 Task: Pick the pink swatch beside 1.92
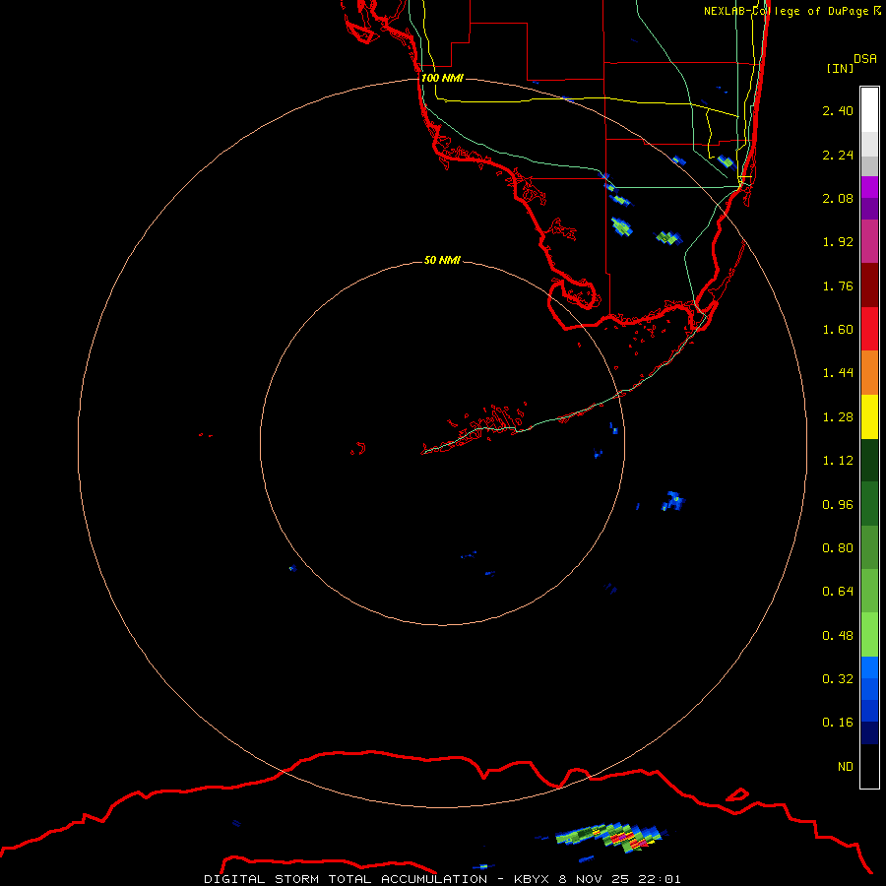click(x=869, y=242)
